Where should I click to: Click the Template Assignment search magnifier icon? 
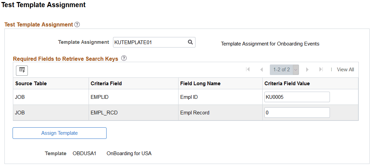pyautogui.click(x=190, y=42)
